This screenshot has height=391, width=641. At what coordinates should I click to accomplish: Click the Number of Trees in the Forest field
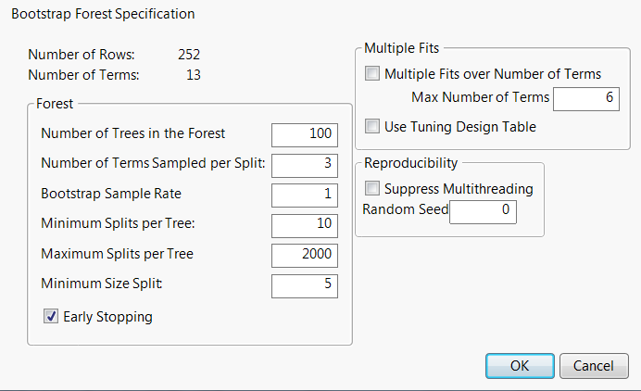point(305,134)
